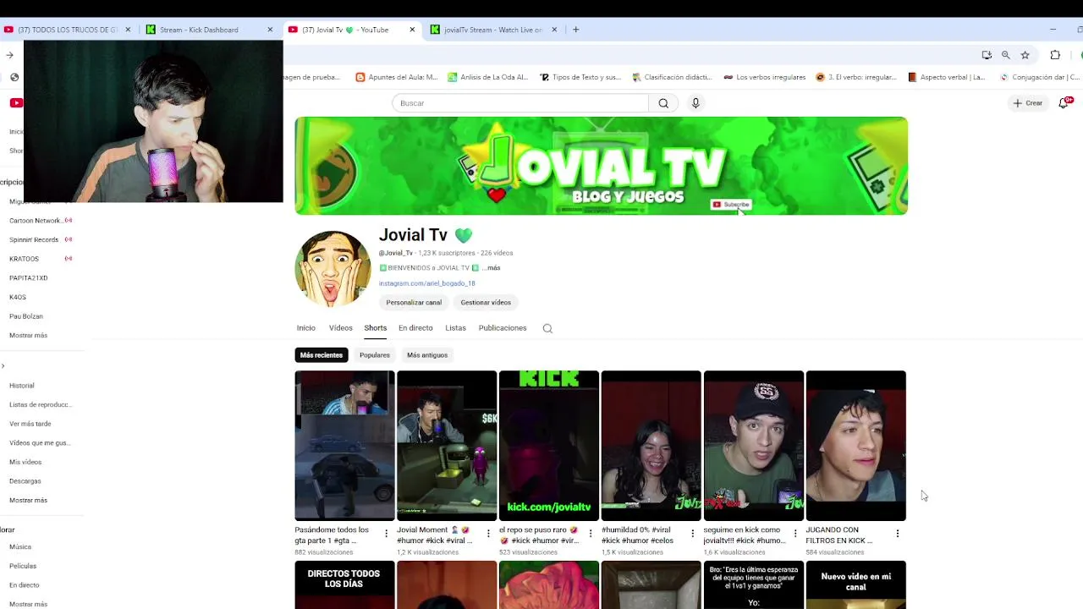Screen dimensions: 1083x609
Task: Open menu for Jovial Moment short
Action: 488,533
